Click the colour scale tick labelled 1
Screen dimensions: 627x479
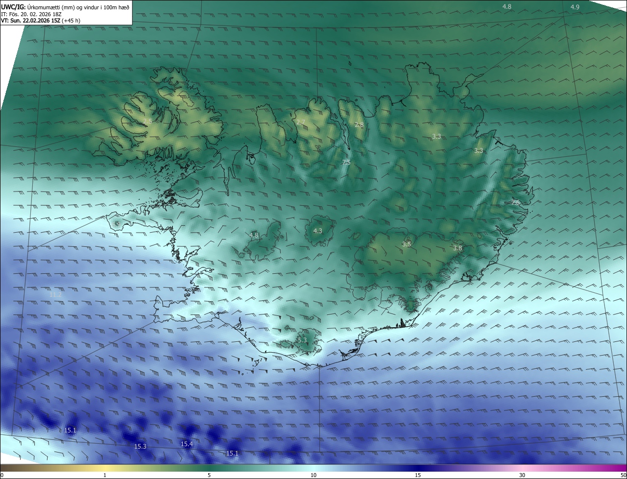[x=105, y=475]
